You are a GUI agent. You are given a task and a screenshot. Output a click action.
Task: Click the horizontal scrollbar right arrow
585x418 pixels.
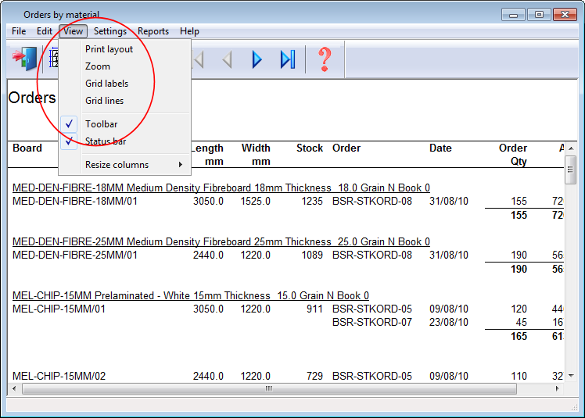[x=558, y=388]
